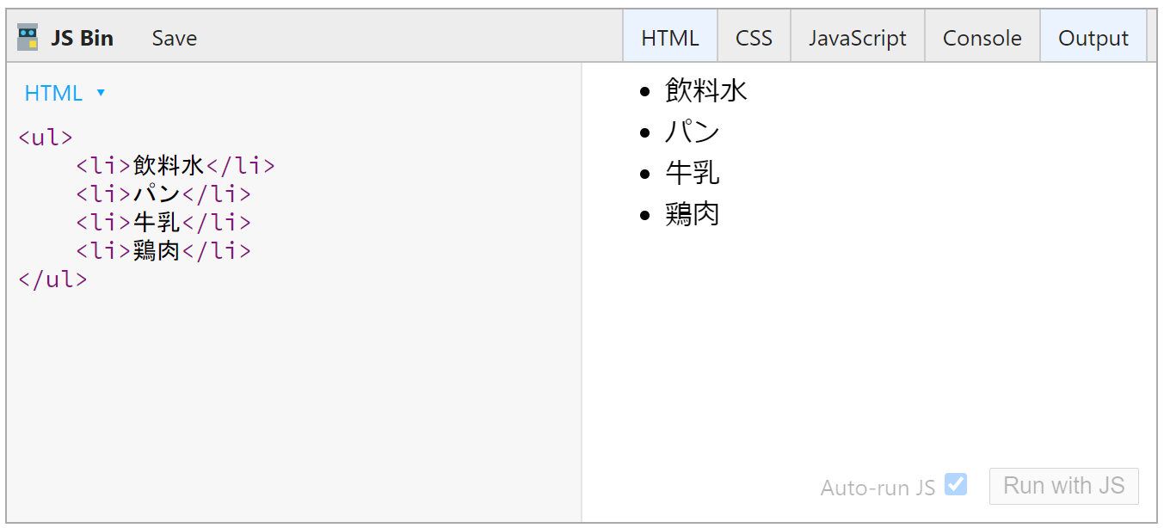Toggle the HTML panel tab
The height and width of the screenshot is (528, 1164).
click(670, 38)
